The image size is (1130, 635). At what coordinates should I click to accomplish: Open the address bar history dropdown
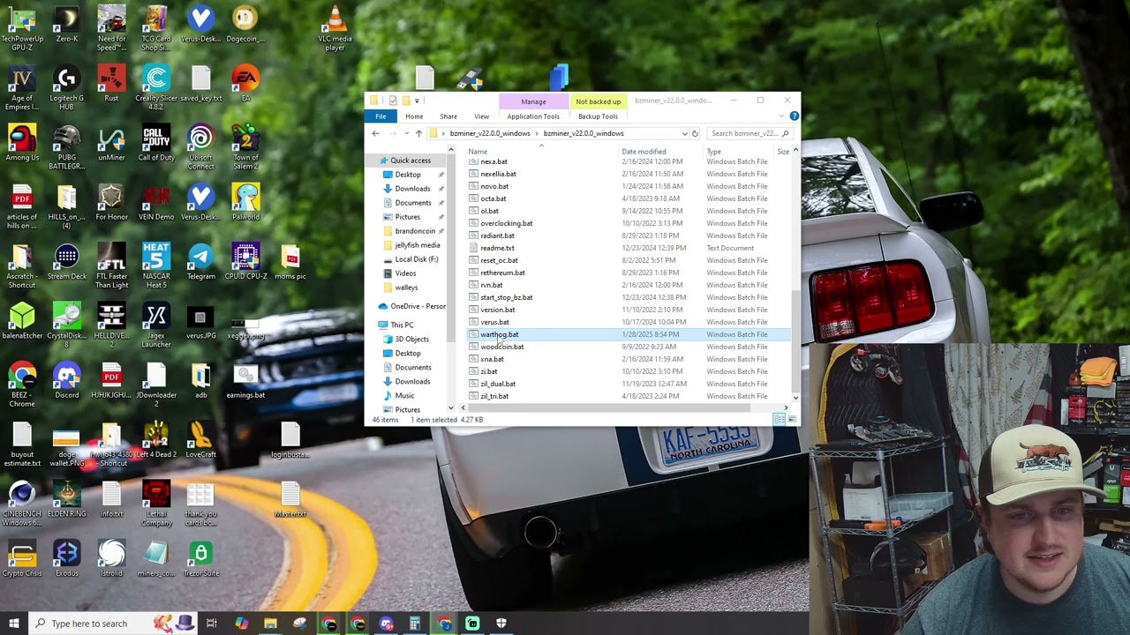[x=684, y=133]
